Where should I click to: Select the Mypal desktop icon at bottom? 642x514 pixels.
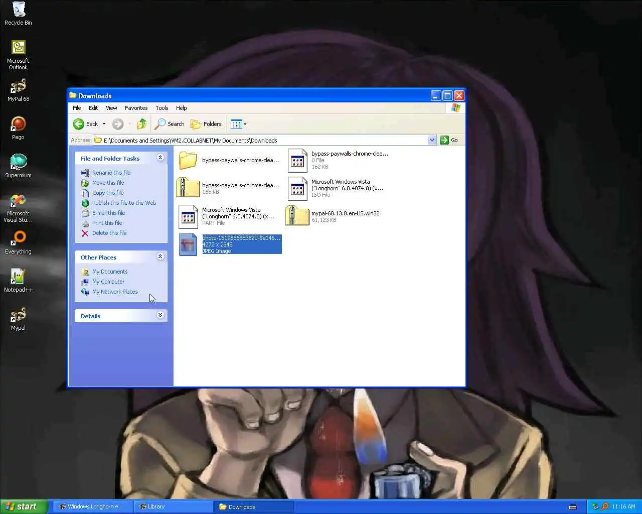18,319
